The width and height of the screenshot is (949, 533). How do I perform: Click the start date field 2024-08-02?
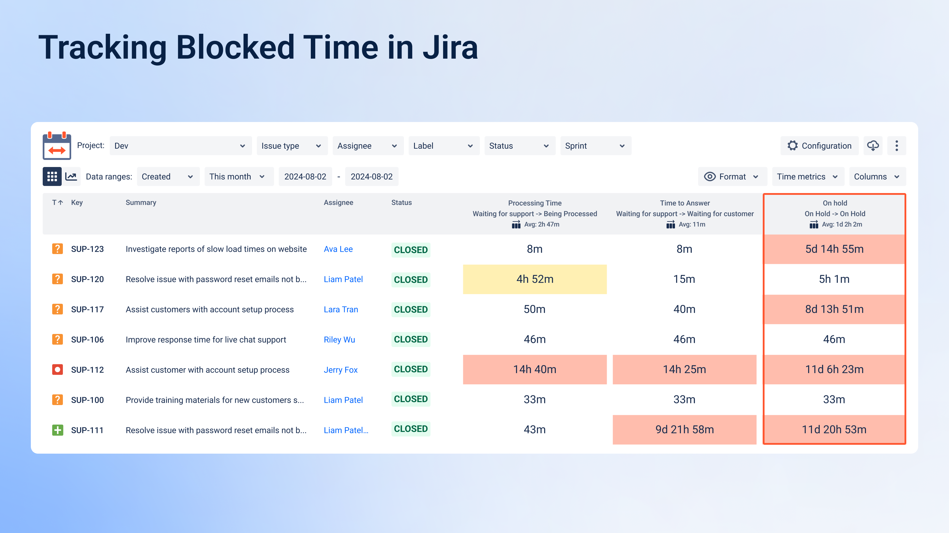point(305,176)
